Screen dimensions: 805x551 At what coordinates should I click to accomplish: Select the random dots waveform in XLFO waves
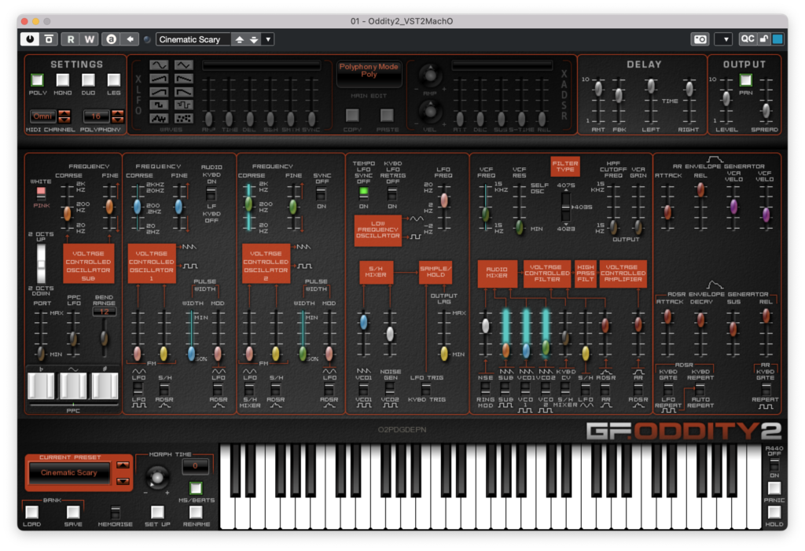[x=184, y=119]
